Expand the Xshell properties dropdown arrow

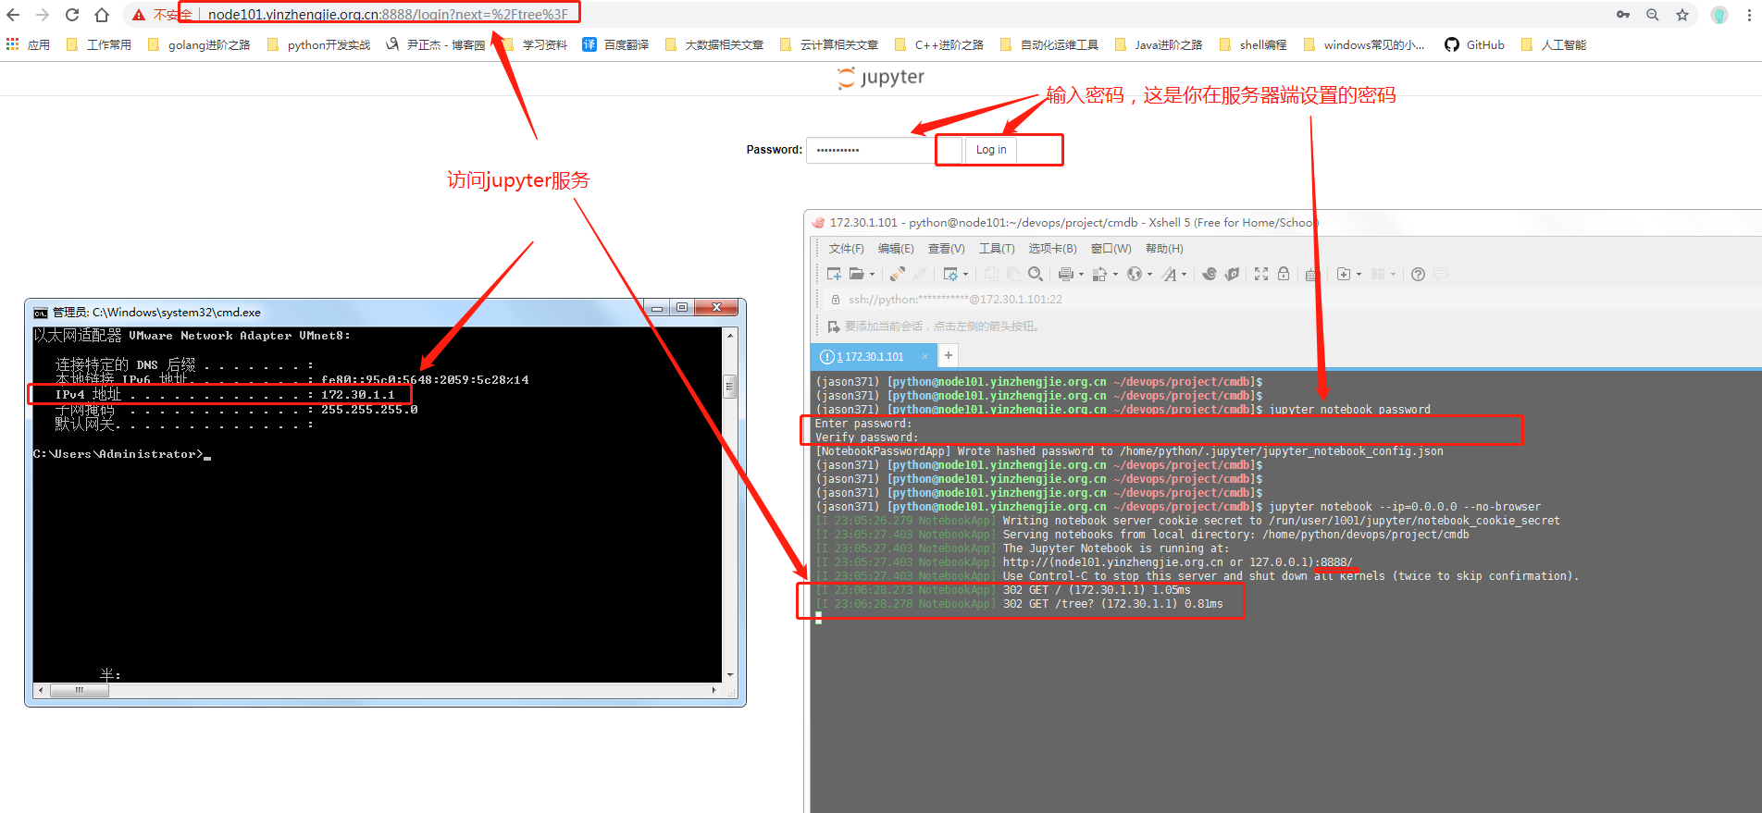point(965,275)
